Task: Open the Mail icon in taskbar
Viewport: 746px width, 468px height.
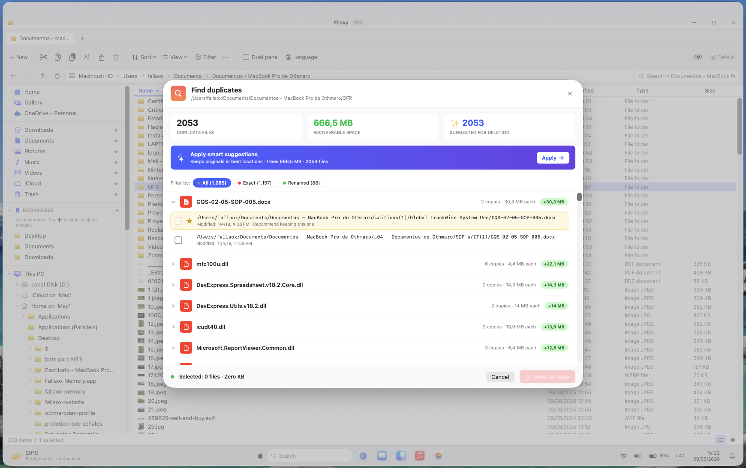Action: tap(382, 456)
